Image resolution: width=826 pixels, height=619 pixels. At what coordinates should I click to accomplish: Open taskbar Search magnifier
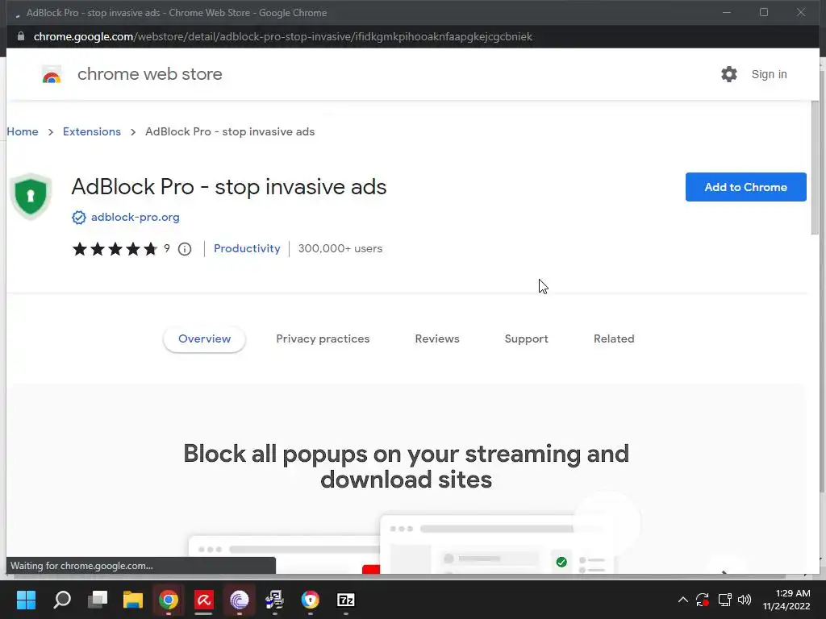pos(62,600)
